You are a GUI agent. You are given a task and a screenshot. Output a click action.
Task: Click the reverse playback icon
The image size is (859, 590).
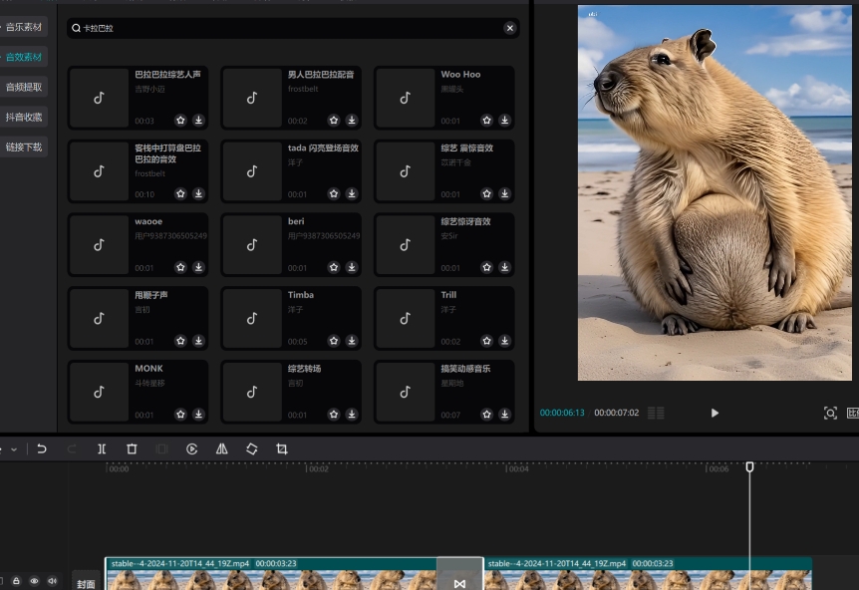(x=191, y=449)
